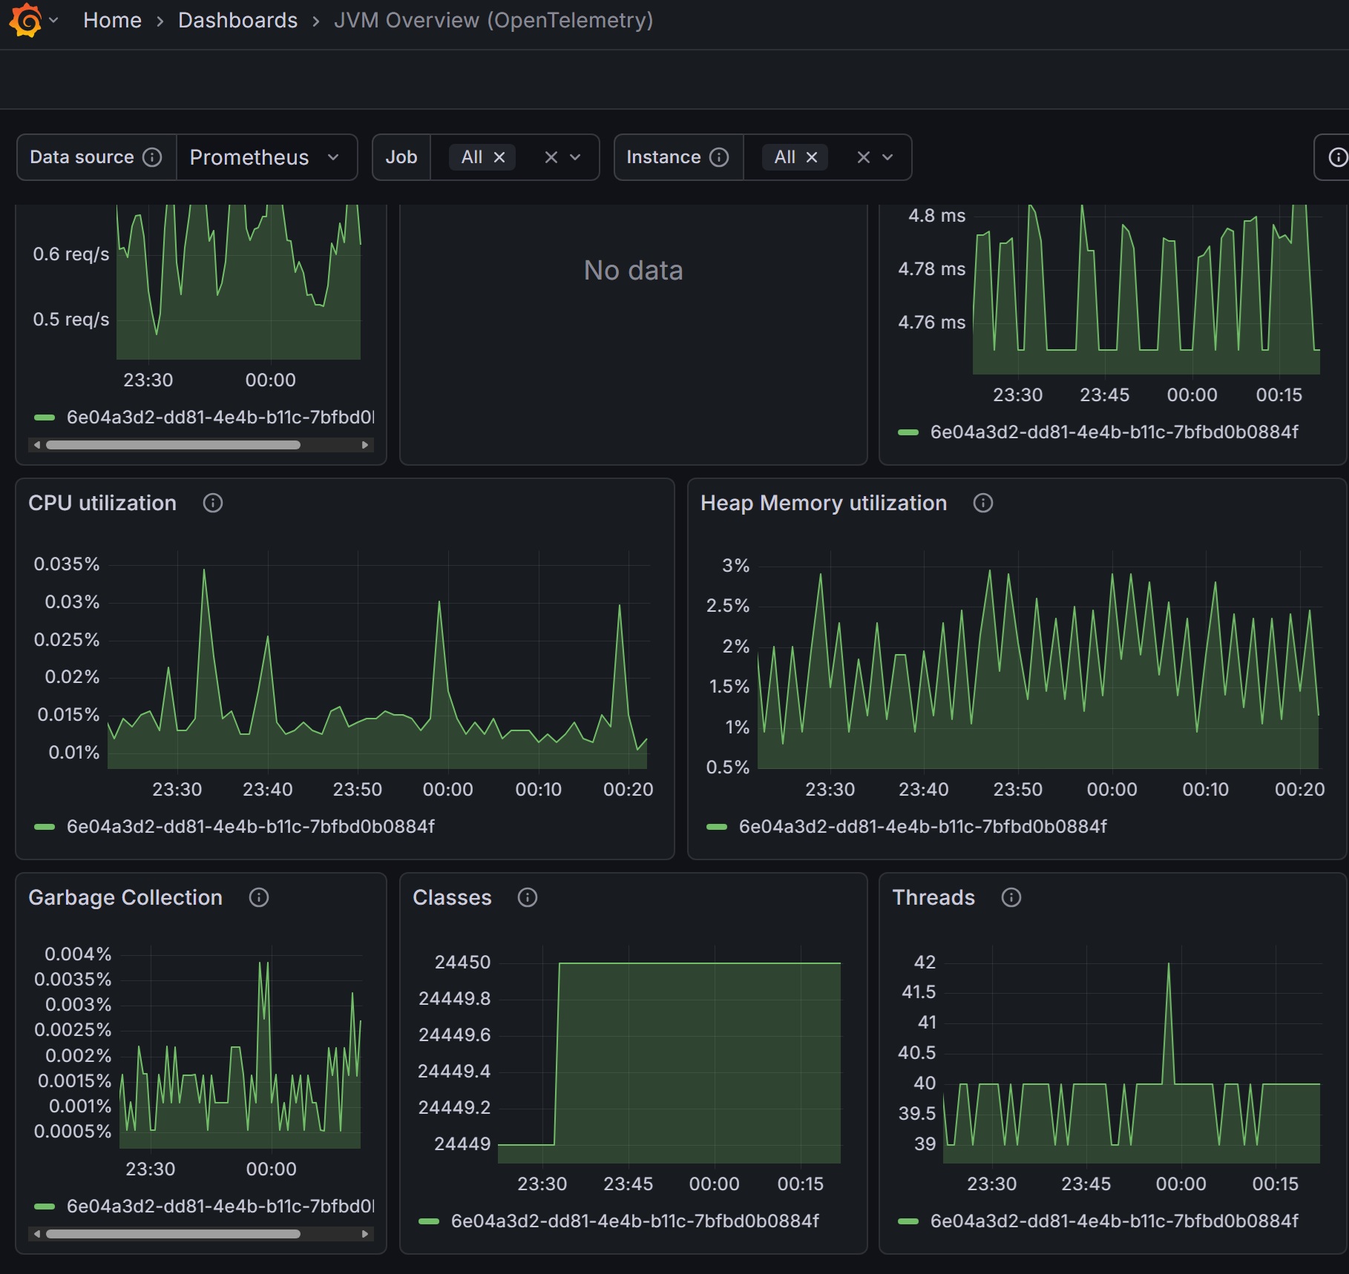
Task: Toggle Garbage Collection legend series 6e04a3d2
Action: click(x=220, y=1207)
